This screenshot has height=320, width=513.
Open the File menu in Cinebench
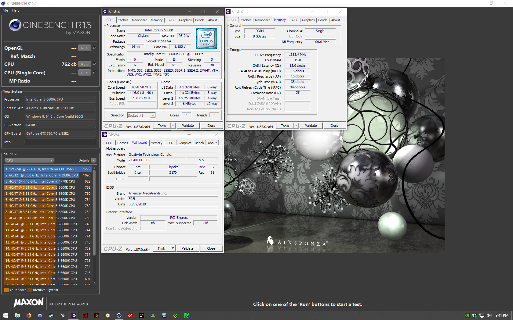[5, 10]
